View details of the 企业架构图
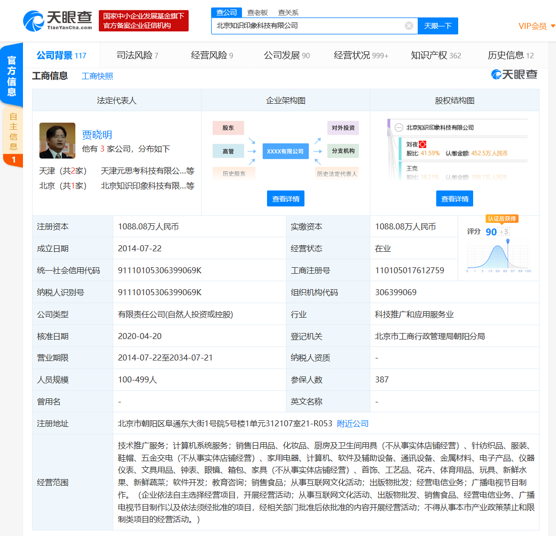 click(x=285, y=199)
